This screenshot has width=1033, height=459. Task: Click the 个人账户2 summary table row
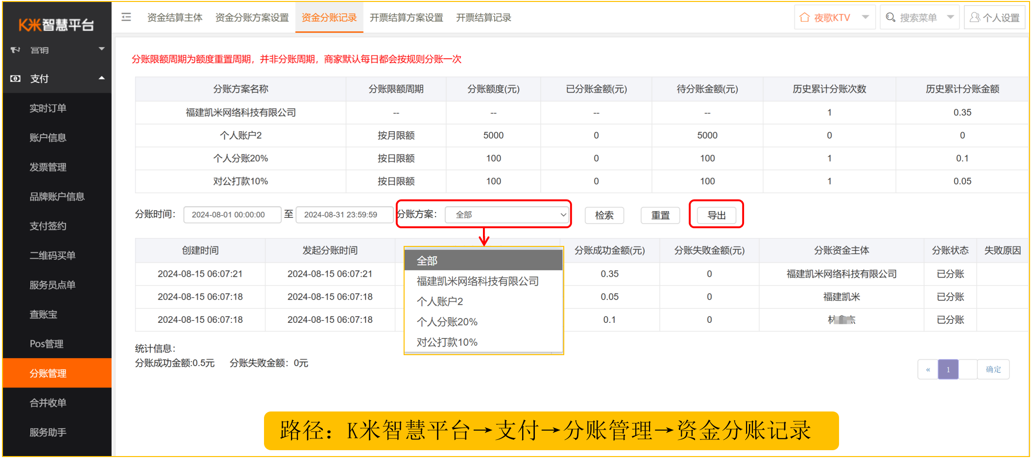(x=582, y=135)
